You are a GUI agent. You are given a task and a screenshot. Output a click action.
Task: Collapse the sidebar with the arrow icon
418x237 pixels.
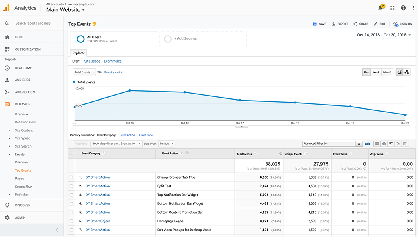57,230
